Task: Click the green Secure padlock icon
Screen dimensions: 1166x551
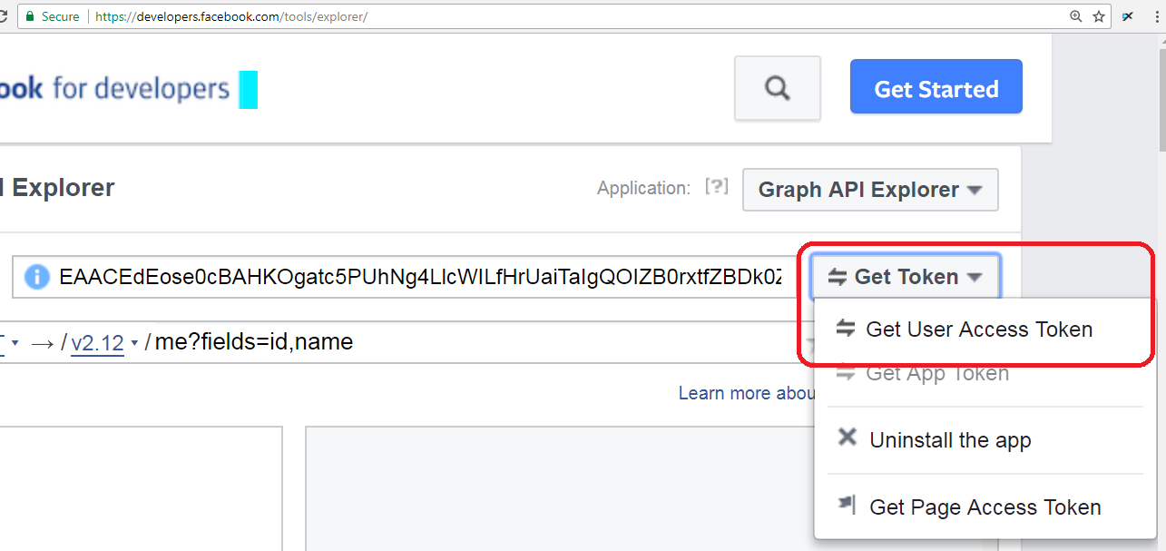Action: pyautogui.click(x=30, y=16)
